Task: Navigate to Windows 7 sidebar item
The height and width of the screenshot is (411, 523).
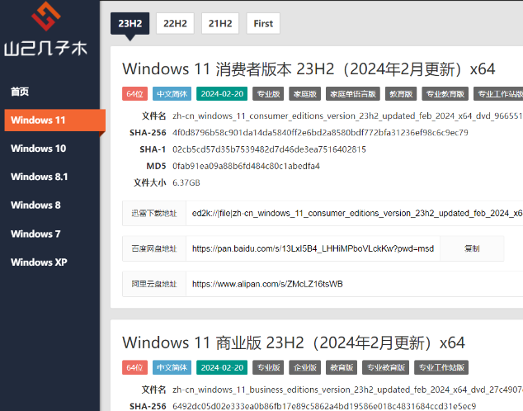Action: (35, 234)
